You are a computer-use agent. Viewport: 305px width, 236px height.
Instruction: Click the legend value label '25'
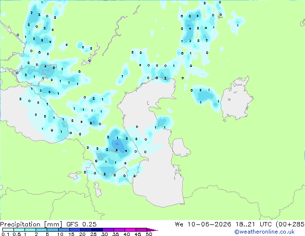tap(93, 234)
